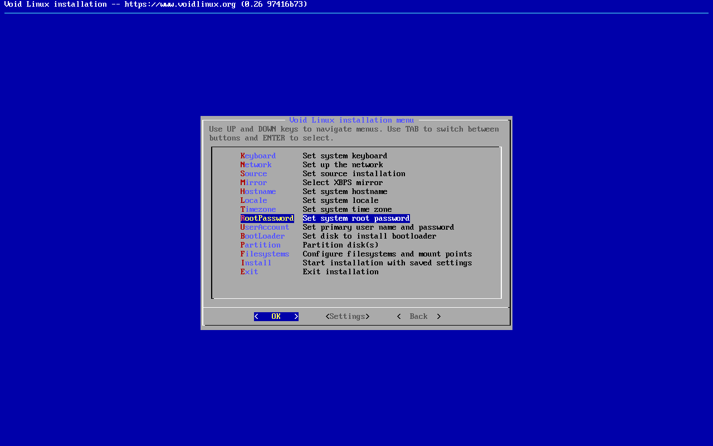Image resolution: width=713 pixels, height=446 pixels.
Task: Choose the Exit menu entry
Action: pos(250,272)
